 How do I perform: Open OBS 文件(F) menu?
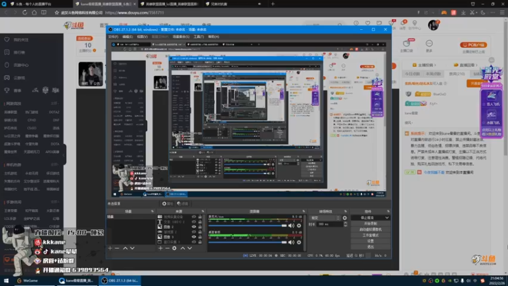[113, 37]
